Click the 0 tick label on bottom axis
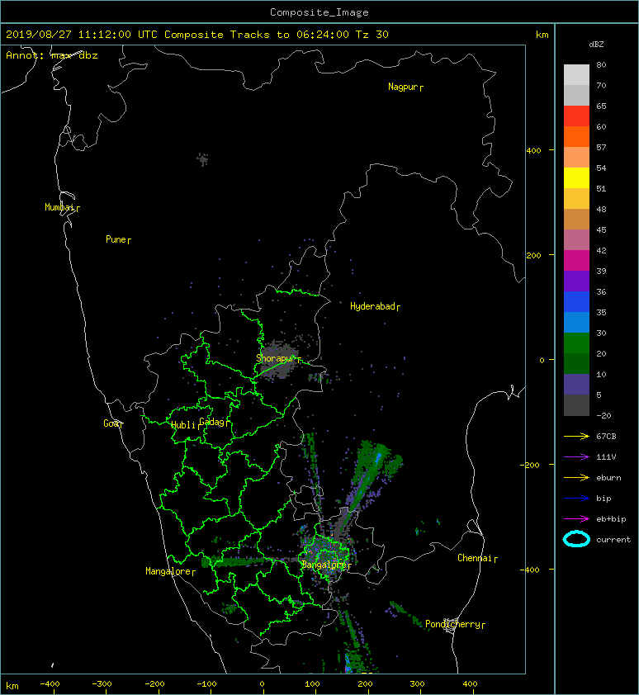 (x=262, y=684)
